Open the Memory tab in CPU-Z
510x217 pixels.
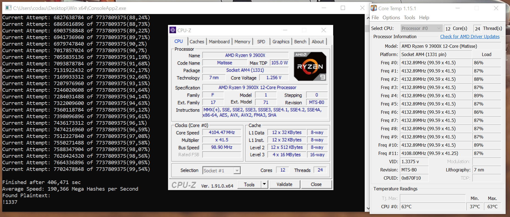(x=242, y=41)
